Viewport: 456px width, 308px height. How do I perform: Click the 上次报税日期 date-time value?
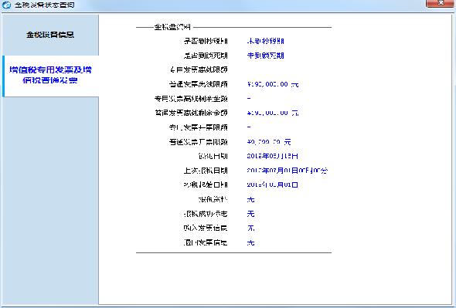tap(288, 171)
